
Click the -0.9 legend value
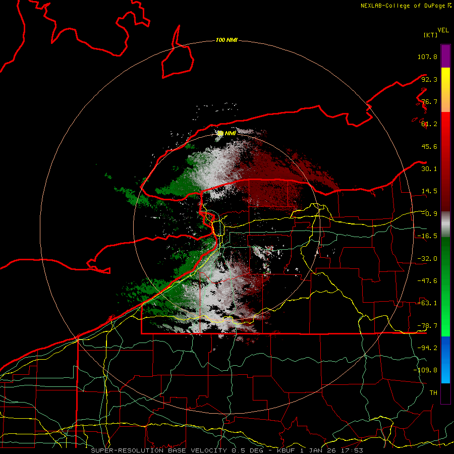click(x=429, y=214)
